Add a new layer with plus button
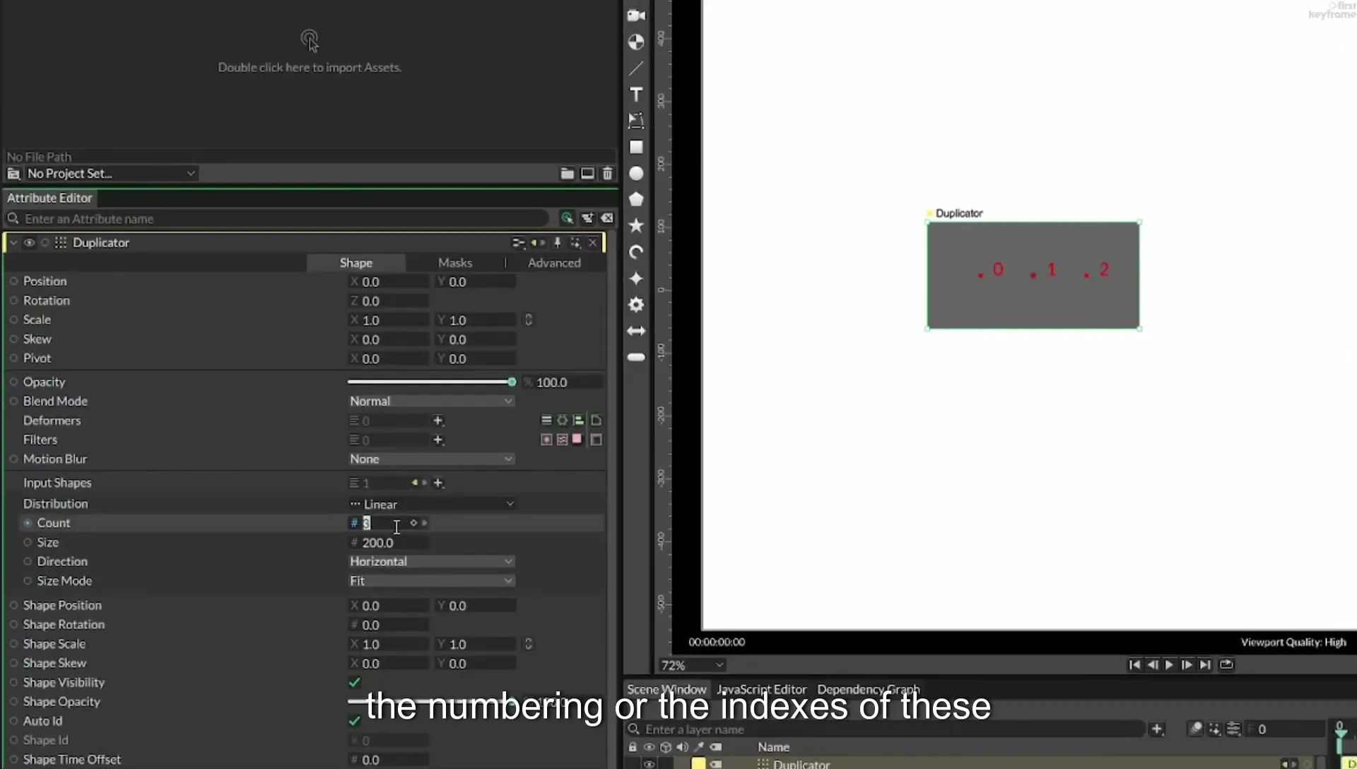The width and height of the screenshot is (1357, 769). (x=1157, y=729)
